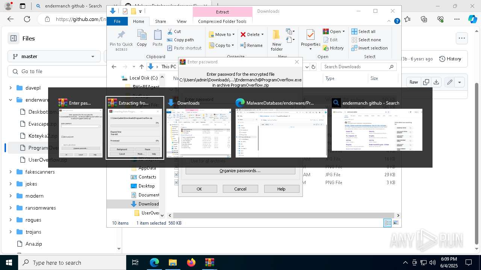Click Select all in ribbon

pyautogui.click(x=363, y=31)
